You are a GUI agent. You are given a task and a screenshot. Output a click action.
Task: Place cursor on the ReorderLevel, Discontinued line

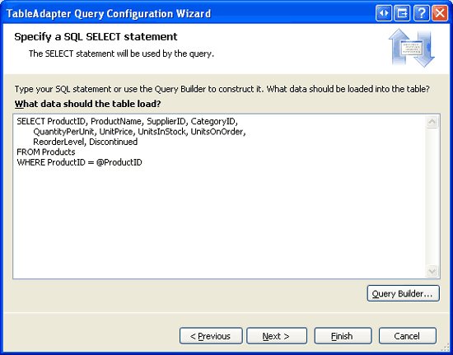click(x=85, y=142)
